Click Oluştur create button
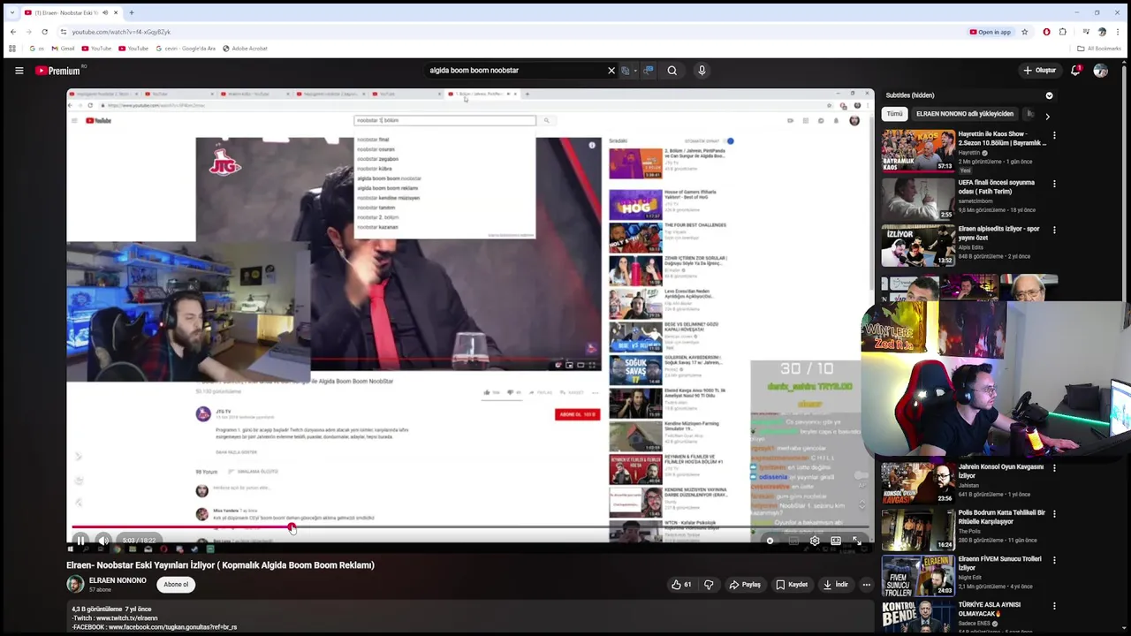This screenshot has height=636, width=1131. click(x=1039, y=71)
